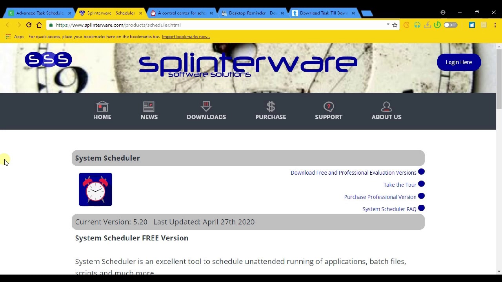Click the SSS logo

(48, 60)
